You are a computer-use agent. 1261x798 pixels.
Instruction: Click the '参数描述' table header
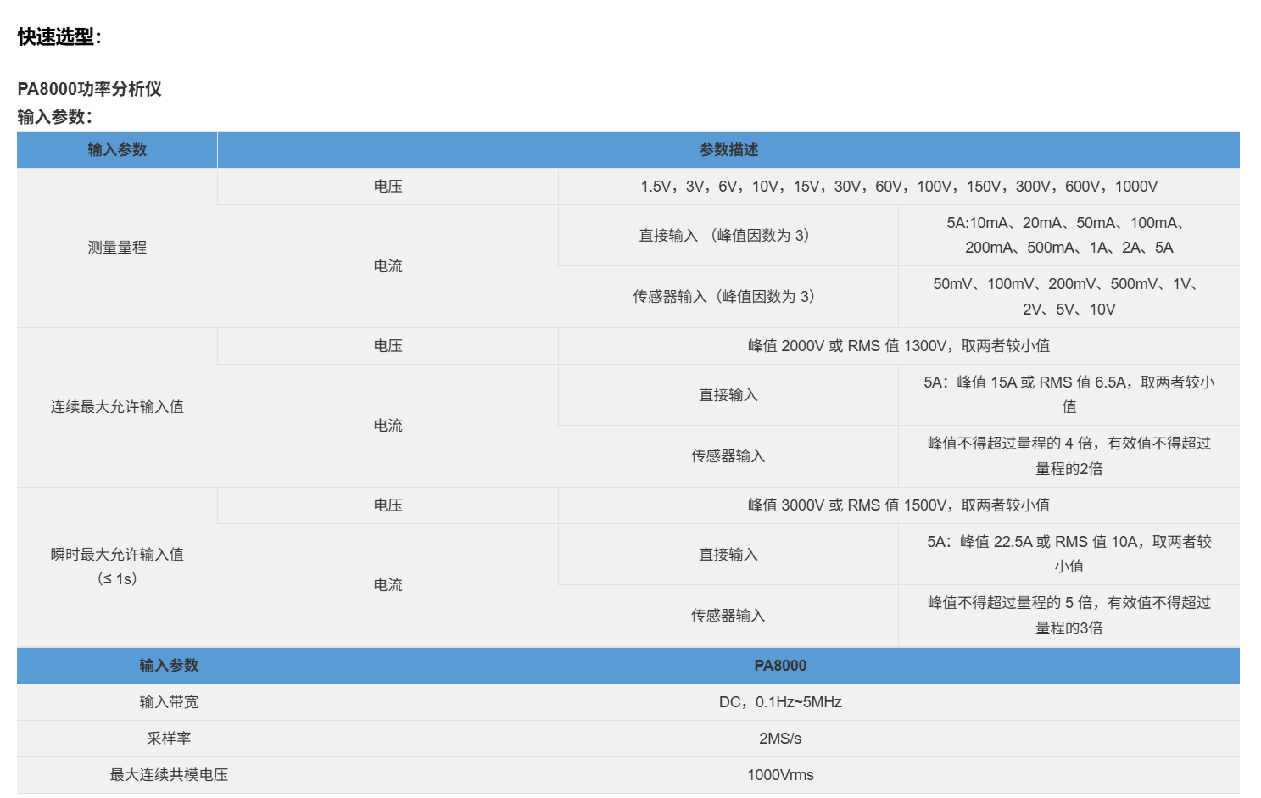coord(728,150)
